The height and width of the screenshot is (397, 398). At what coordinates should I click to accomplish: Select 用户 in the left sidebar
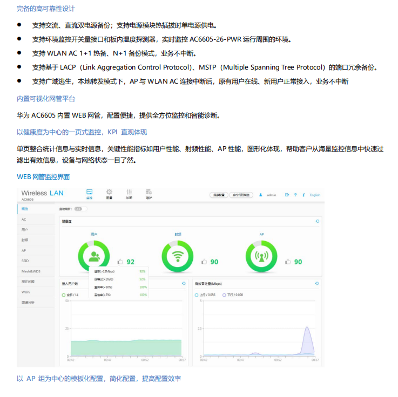(36, 230)
